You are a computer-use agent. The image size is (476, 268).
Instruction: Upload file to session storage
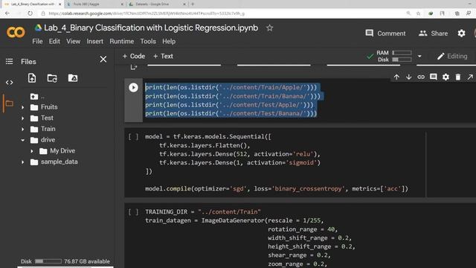coord(32,78)
